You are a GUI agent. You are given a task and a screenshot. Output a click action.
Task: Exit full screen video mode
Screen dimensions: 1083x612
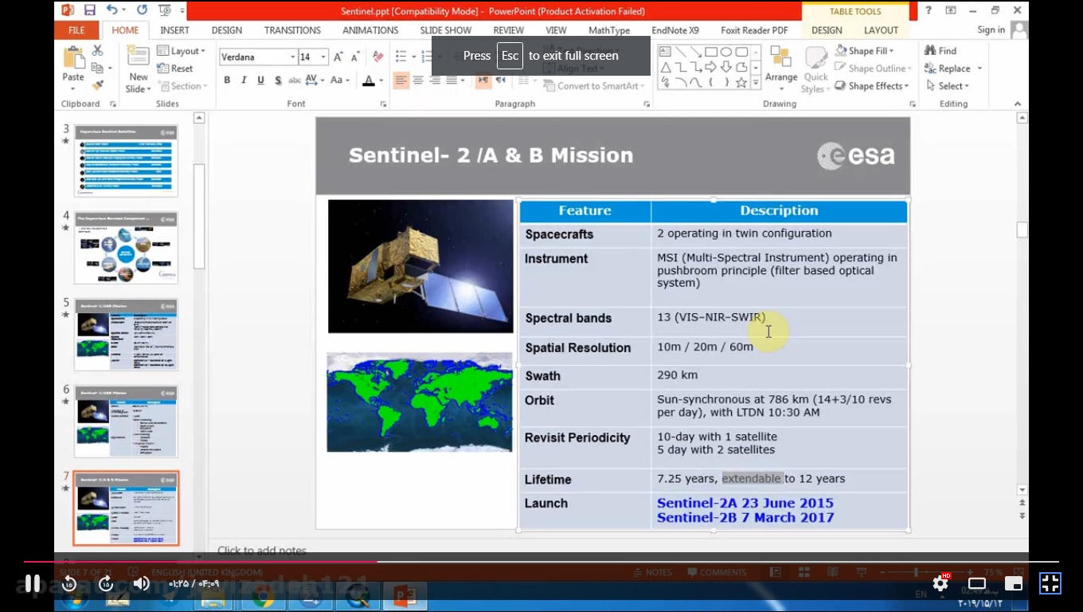click(x=1050, y=583)
